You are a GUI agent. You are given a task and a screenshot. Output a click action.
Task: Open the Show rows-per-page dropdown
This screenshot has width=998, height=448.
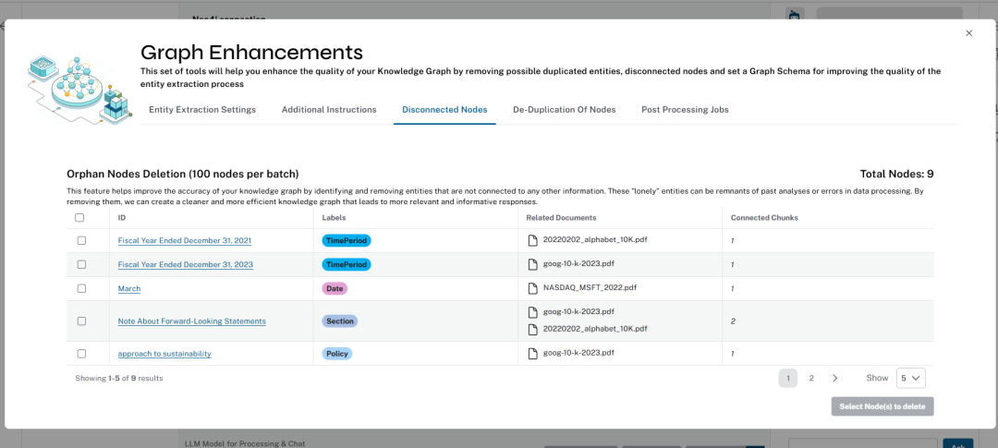[x=910, y=378]
